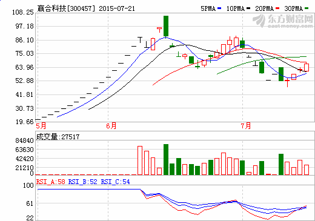Viewport: 315px width, 221px height.
Task: Click the 7月 month marker
Action: coord(246,126)
